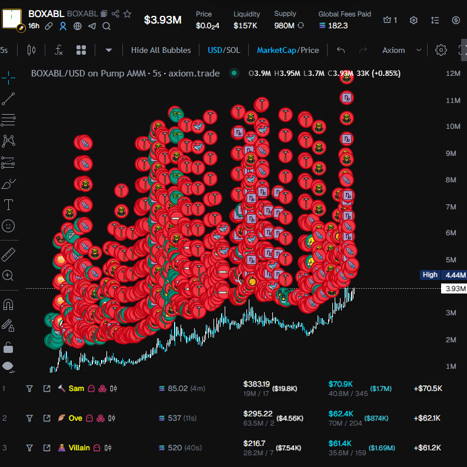Toggle Hide All Bubbles

tap(161, 50)
